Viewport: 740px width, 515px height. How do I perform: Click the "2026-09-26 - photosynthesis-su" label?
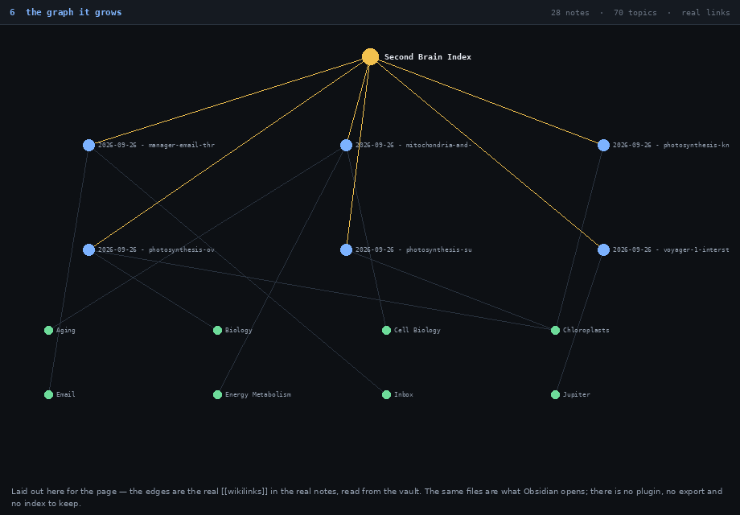click(x=413, y=249)
